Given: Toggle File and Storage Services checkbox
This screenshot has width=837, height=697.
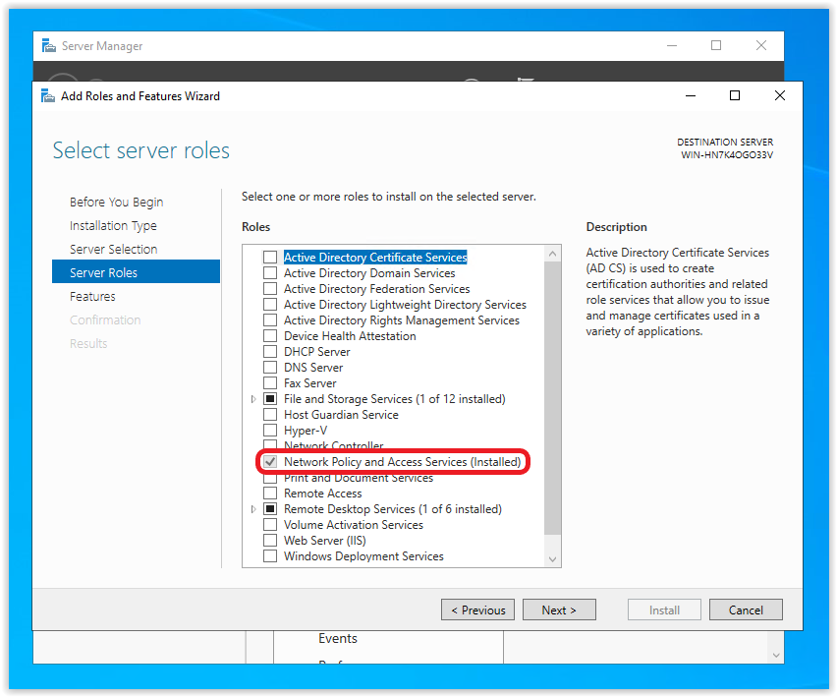Looking at the screenshot, I should tap(270, 399).
